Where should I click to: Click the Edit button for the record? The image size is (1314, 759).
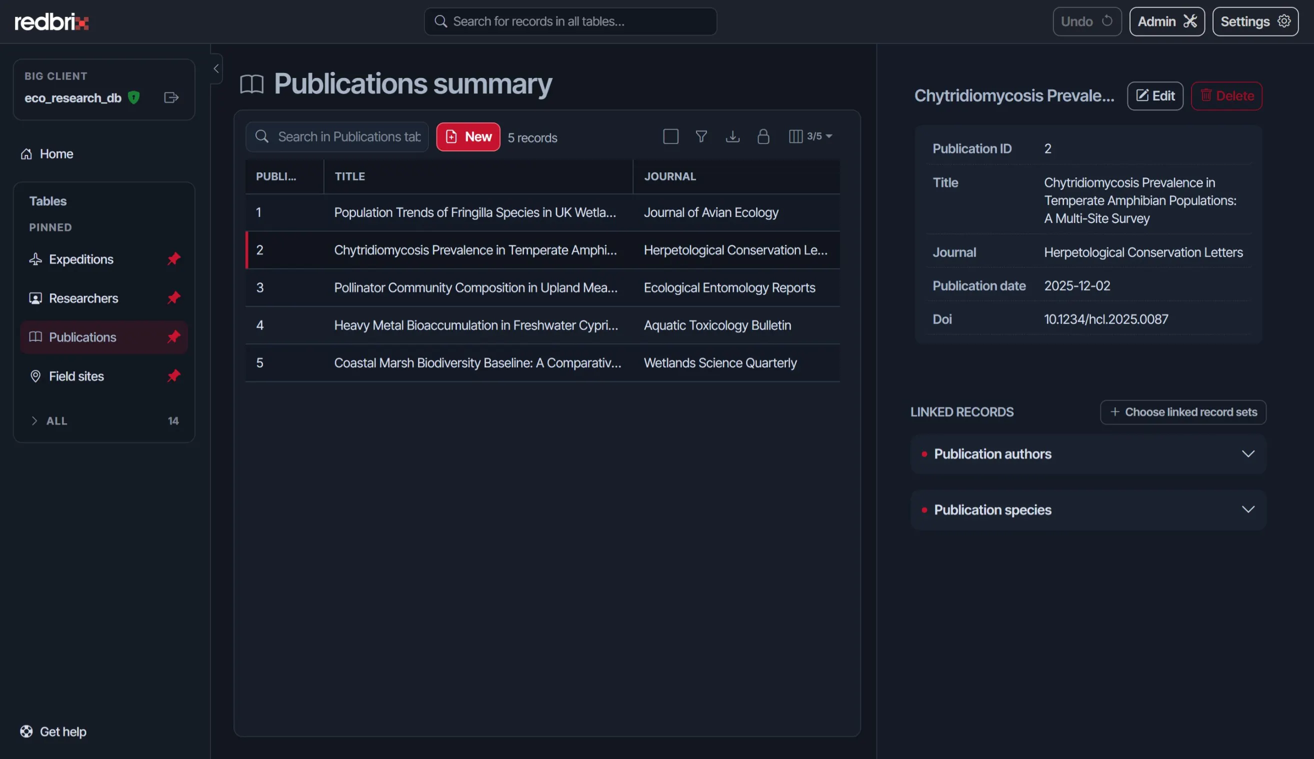[x=1155, y=96]
